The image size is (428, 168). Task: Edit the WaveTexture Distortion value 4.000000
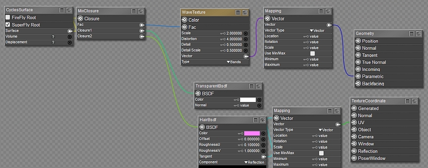[x=234, y=39]
